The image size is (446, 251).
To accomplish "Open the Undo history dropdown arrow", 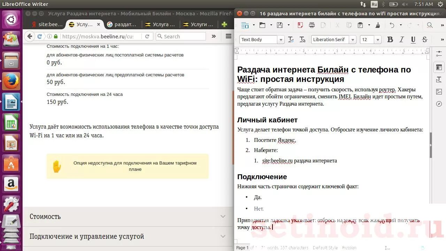I will click(401, 25).
